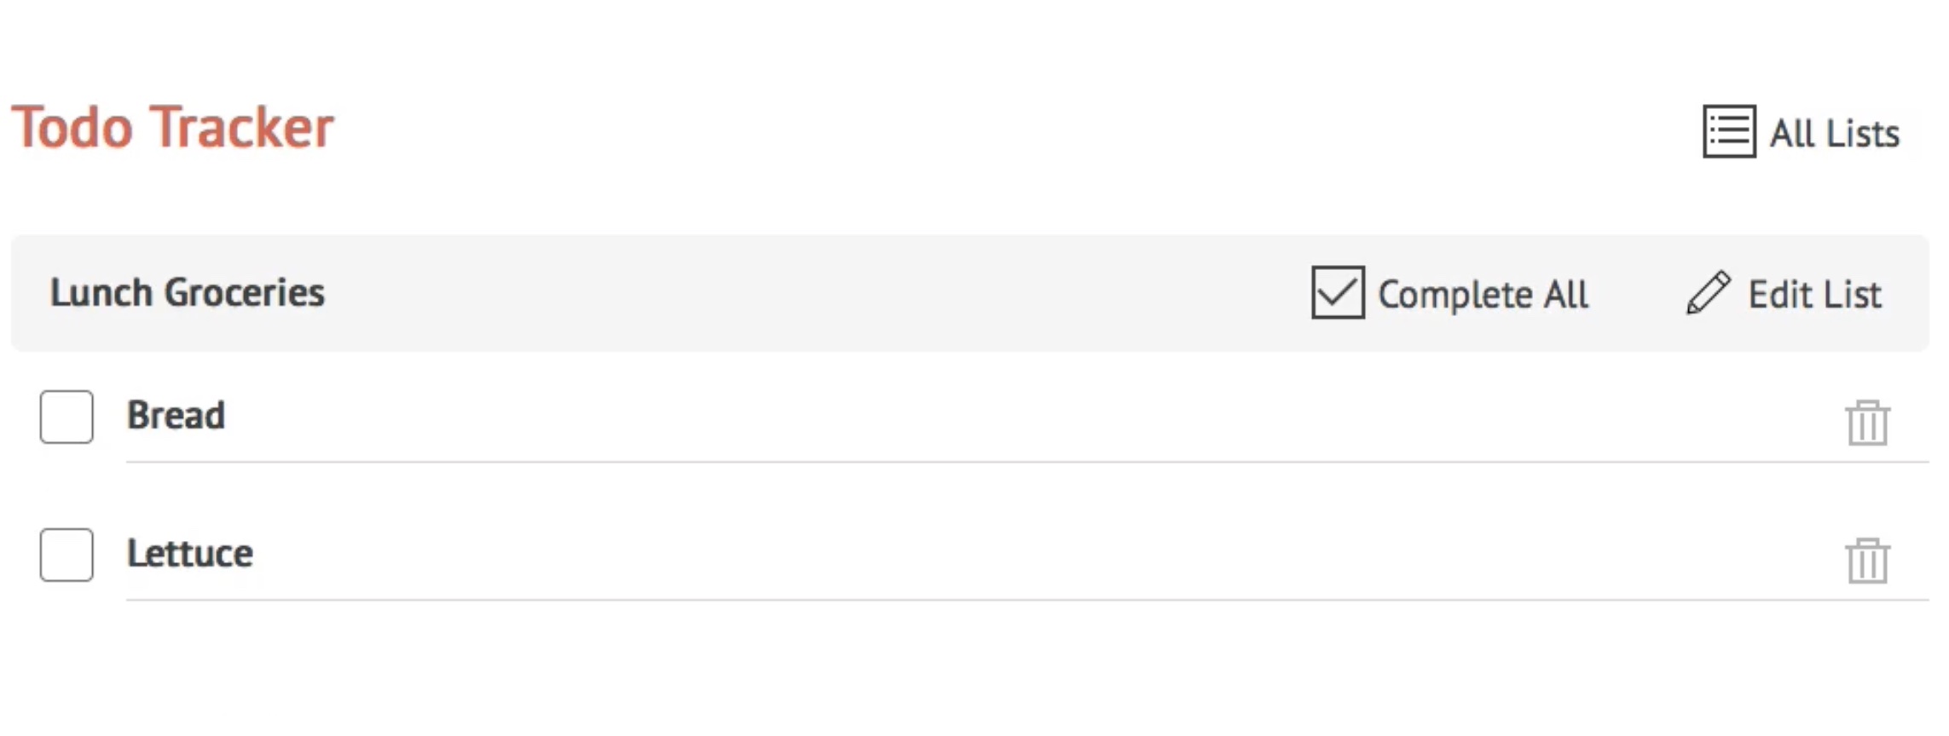The height and width of the screenshot is (736, 1949).
Task: Click the divider line under Lettuce
Action: 1027,600
